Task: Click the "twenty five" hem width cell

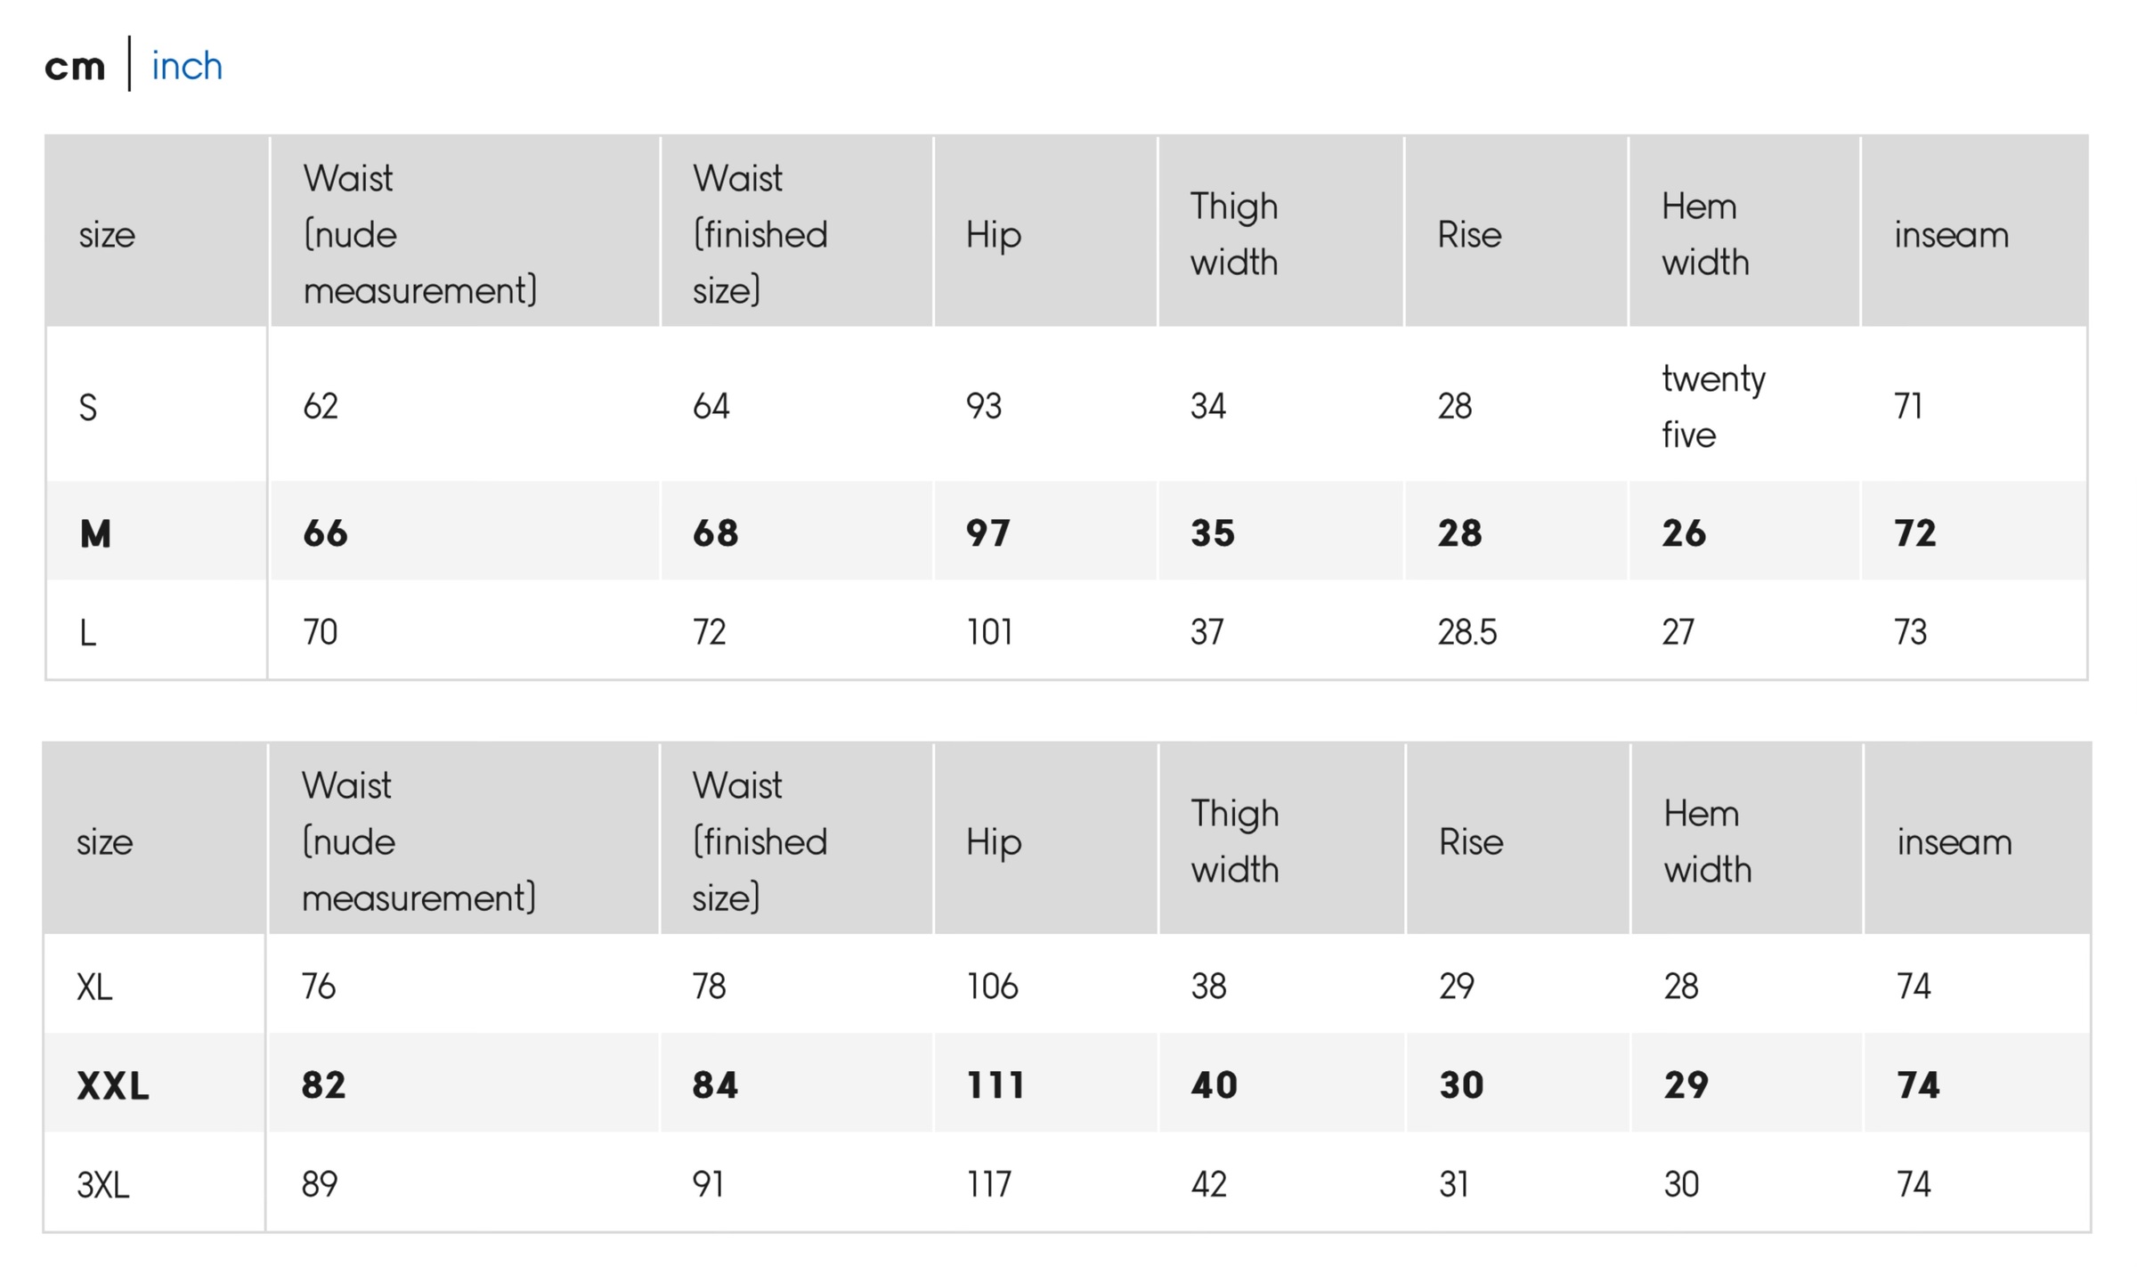Action: tap(1712, 407)
